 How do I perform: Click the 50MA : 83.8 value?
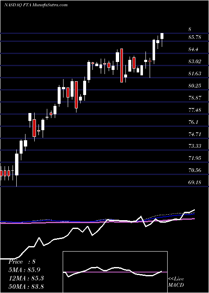(x=26, y=286)
